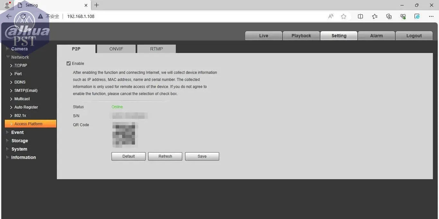Switch to the ONVIF tab

[x=116, y=49]
